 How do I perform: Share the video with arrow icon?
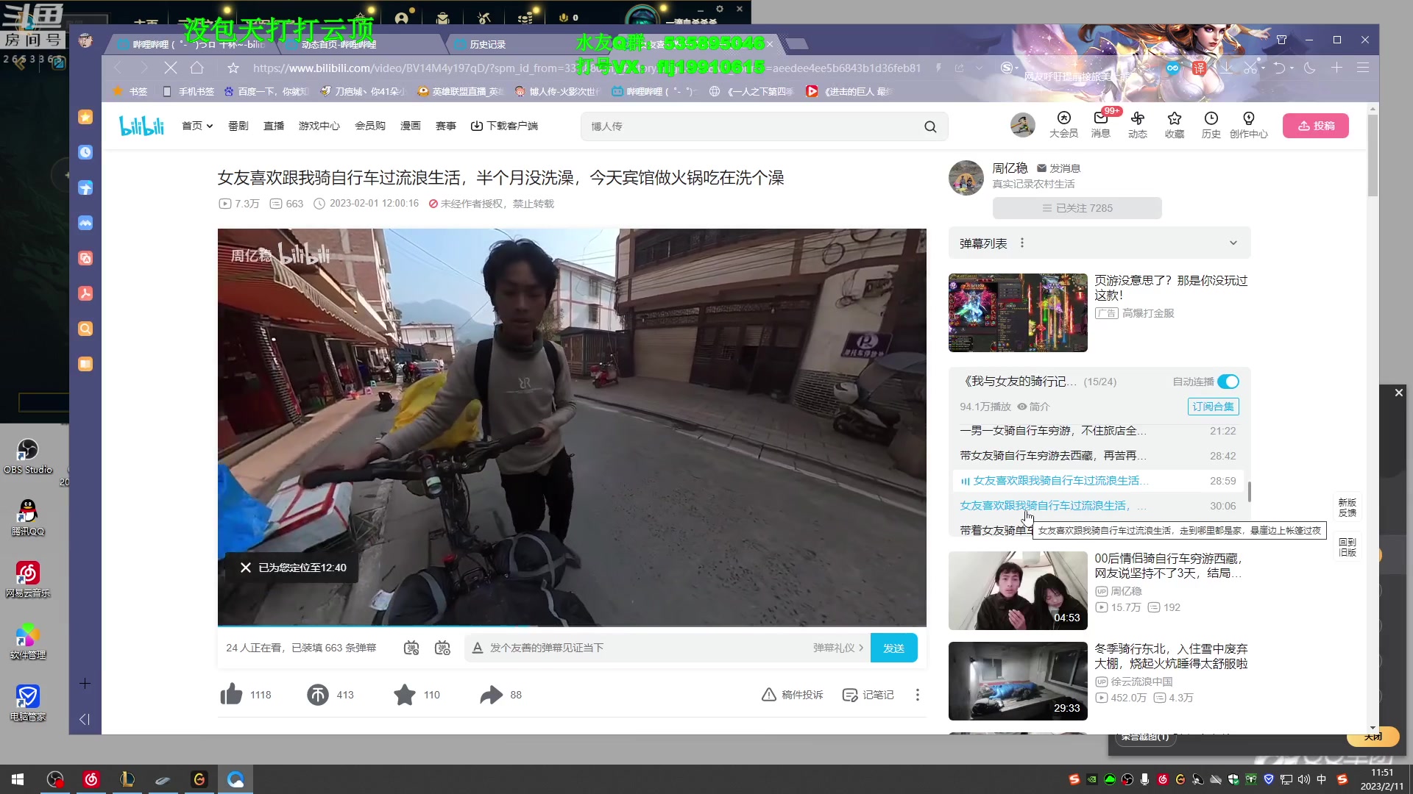click(x=491, y=695)
